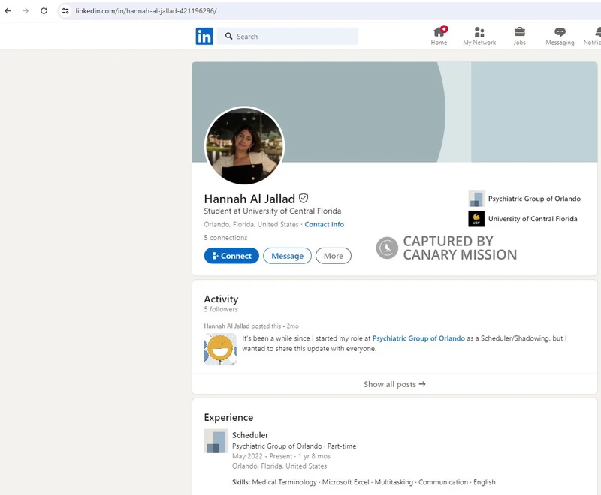This screenshot has width=601, height=495.
Task: Open the Notifications bell icon
Action: pyautogui.click(x=594, y=36)
